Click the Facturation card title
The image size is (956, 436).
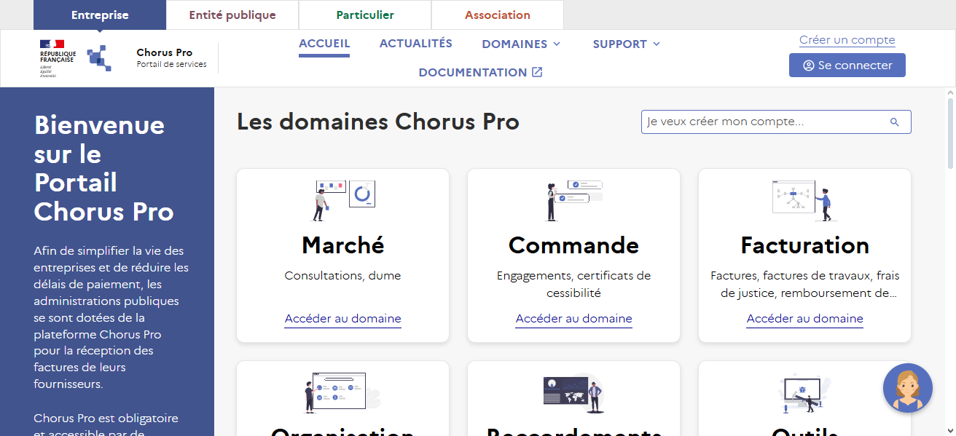pyautogui.click(x=805, y=245)
